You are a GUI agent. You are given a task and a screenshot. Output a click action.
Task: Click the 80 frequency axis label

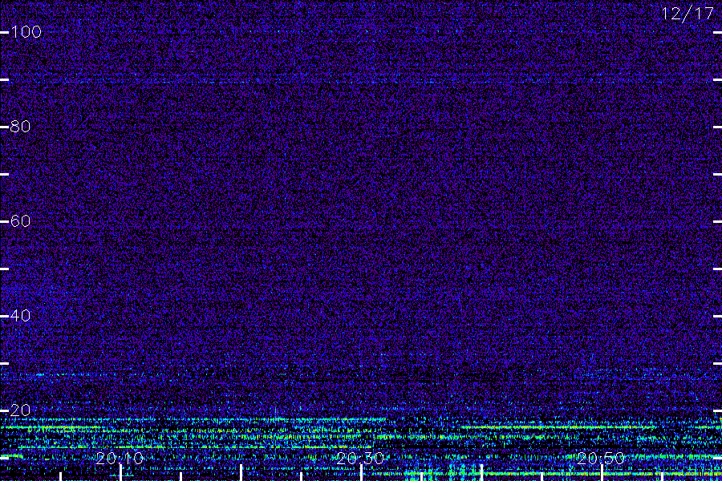click(x=20, y=126)
